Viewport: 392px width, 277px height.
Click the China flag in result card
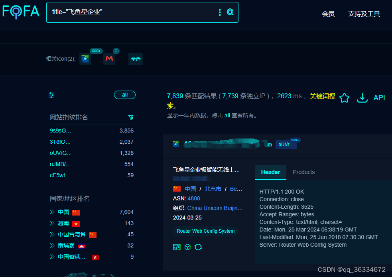177,189
